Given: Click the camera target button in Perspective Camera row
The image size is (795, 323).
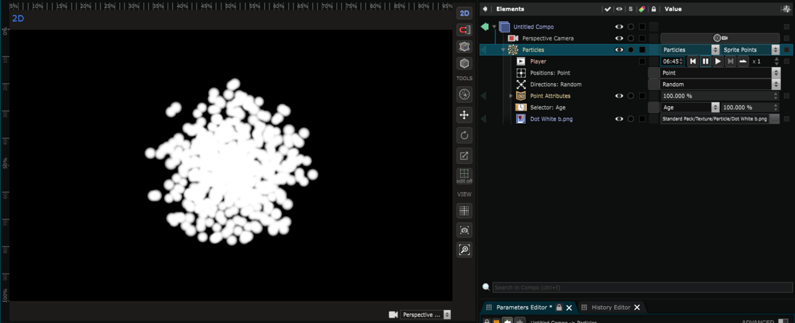Looking at the screenshot, I should click(720, 39).
